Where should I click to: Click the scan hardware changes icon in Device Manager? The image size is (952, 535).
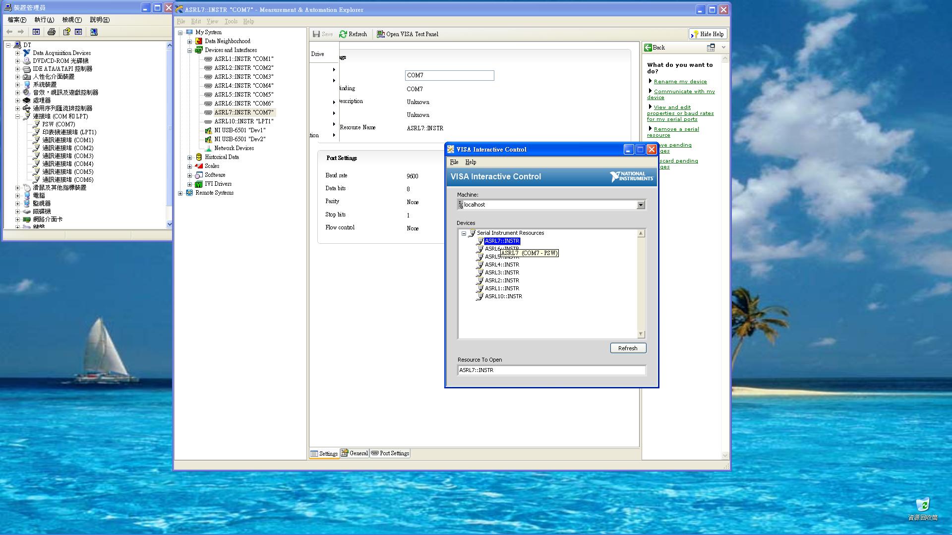click(x=94, y=32)
